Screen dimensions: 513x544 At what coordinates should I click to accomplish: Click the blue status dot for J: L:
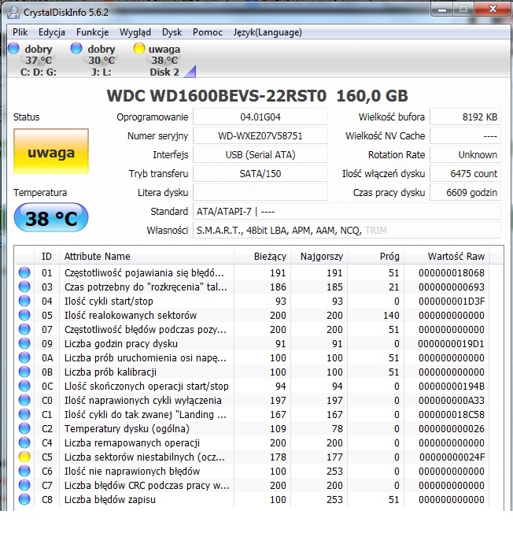[76, 48]
